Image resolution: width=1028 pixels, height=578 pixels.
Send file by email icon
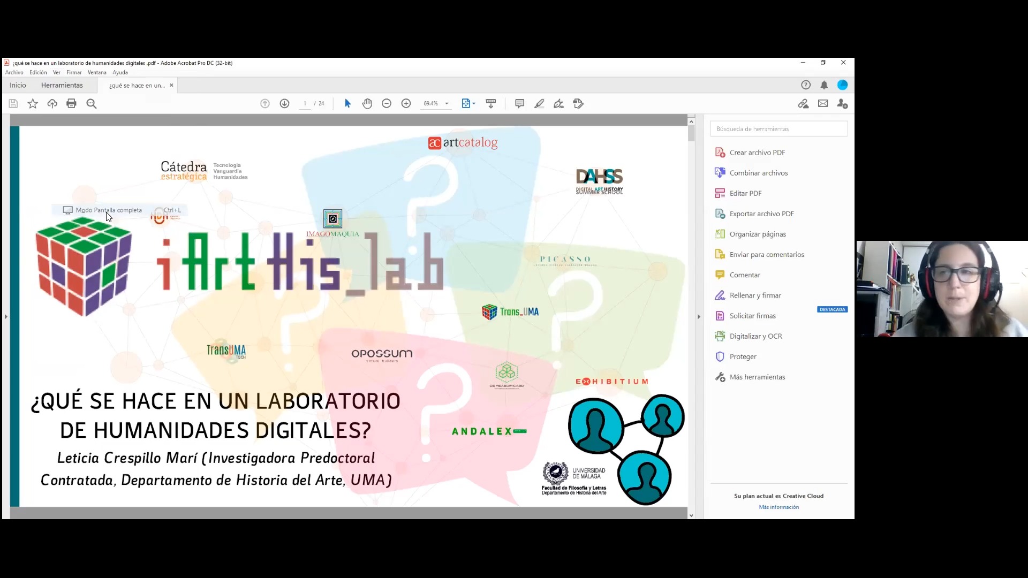click(823, 104)
